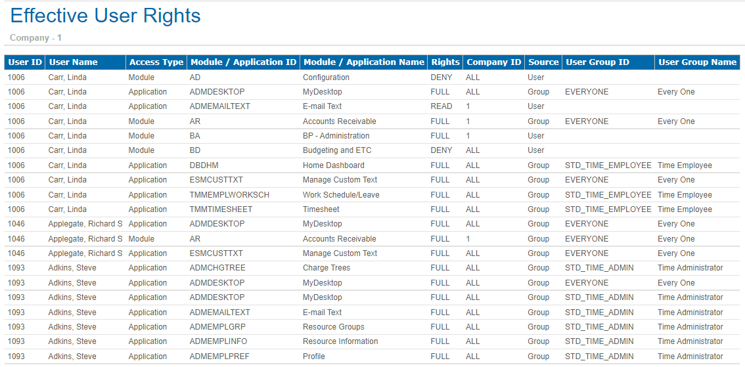The width and height of the screenshot is (745, 367).
Task: Select the Source column header
Action: [x=543, y=62]
